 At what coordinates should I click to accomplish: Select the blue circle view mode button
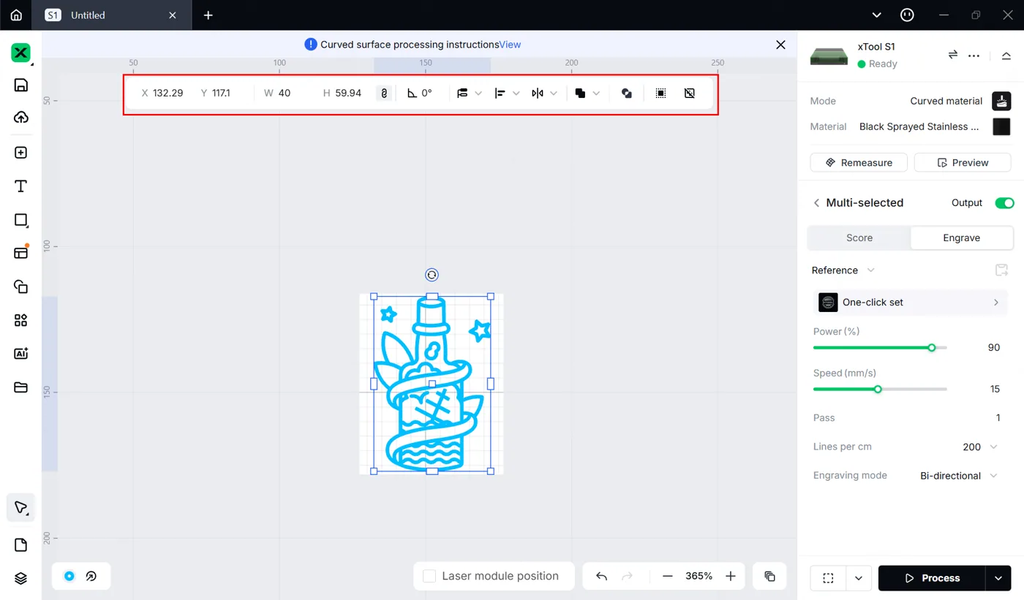[69, 576]
